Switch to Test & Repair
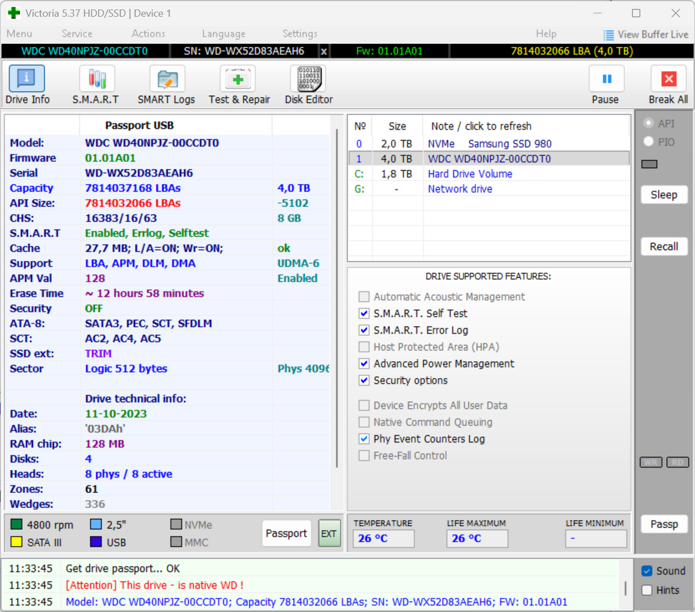The image size is (695, 612). tap(239, 85)
